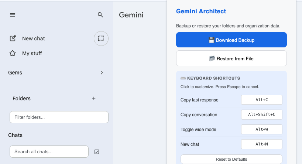302x164 pixels.
Task: Click the folder icon on Restore from File
Action: [212, 58]
